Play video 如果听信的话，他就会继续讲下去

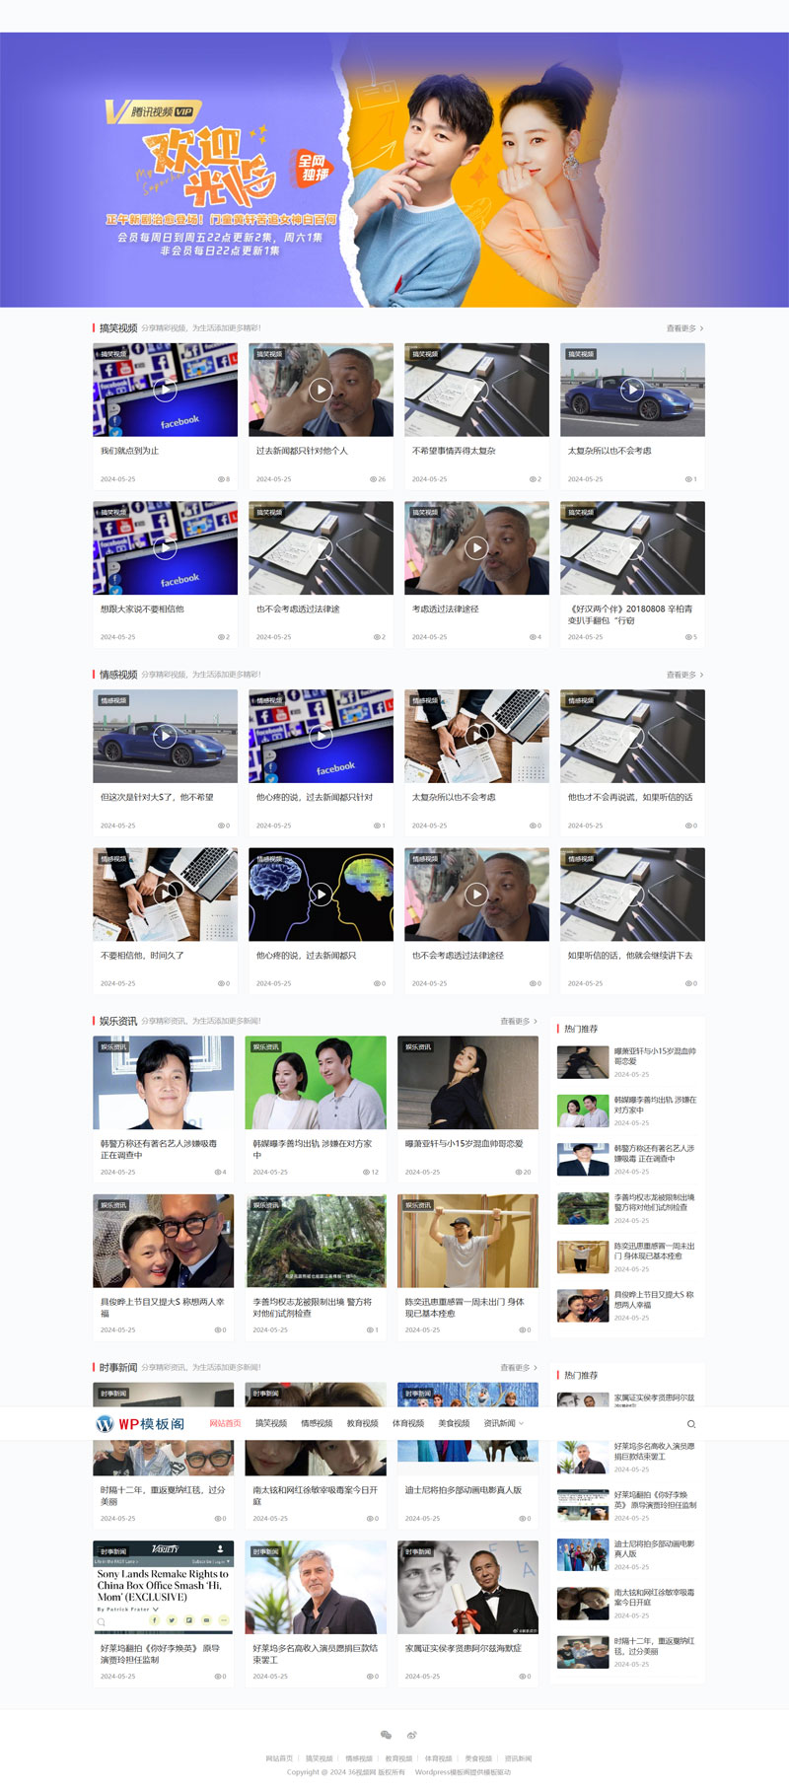click(x=632, y=895)
